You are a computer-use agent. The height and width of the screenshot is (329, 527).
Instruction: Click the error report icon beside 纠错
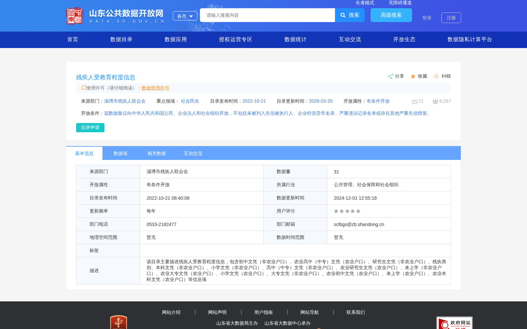[x=436, y=76]
